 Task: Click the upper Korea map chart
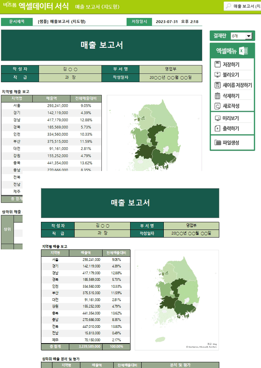pyautogui.click(x=154, y=133)
